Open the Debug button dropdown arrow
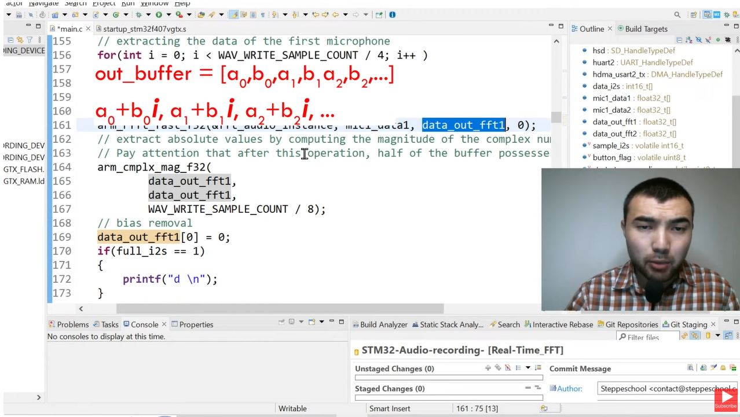 148,14
